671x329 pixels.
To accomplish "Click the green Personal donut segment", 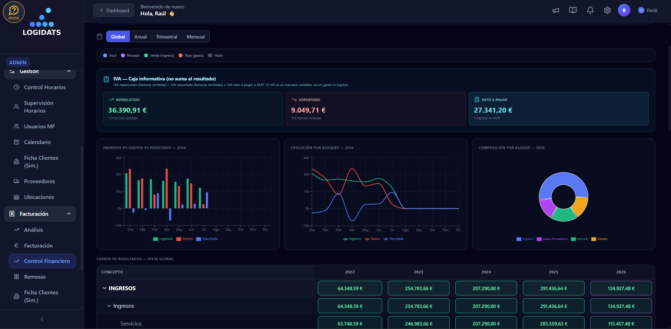I will 564,215.
